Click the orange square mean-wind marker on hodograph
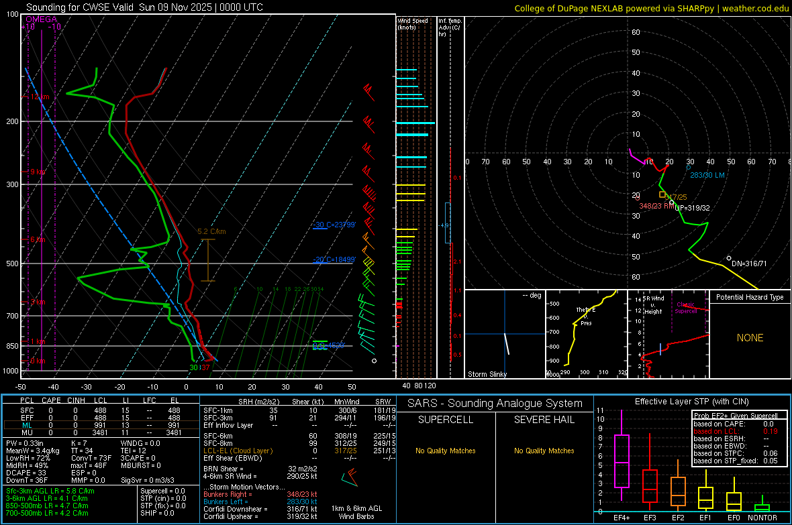This screenshot has width=792, height=525. 662,194
